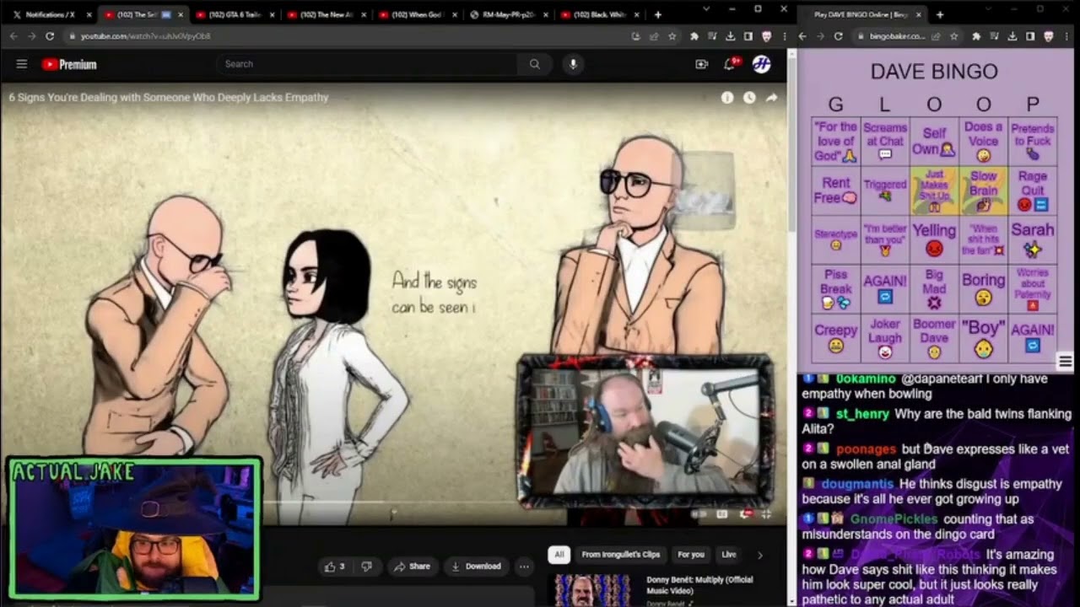Mark the "Piss Break" bingo square

coord(835,289)
